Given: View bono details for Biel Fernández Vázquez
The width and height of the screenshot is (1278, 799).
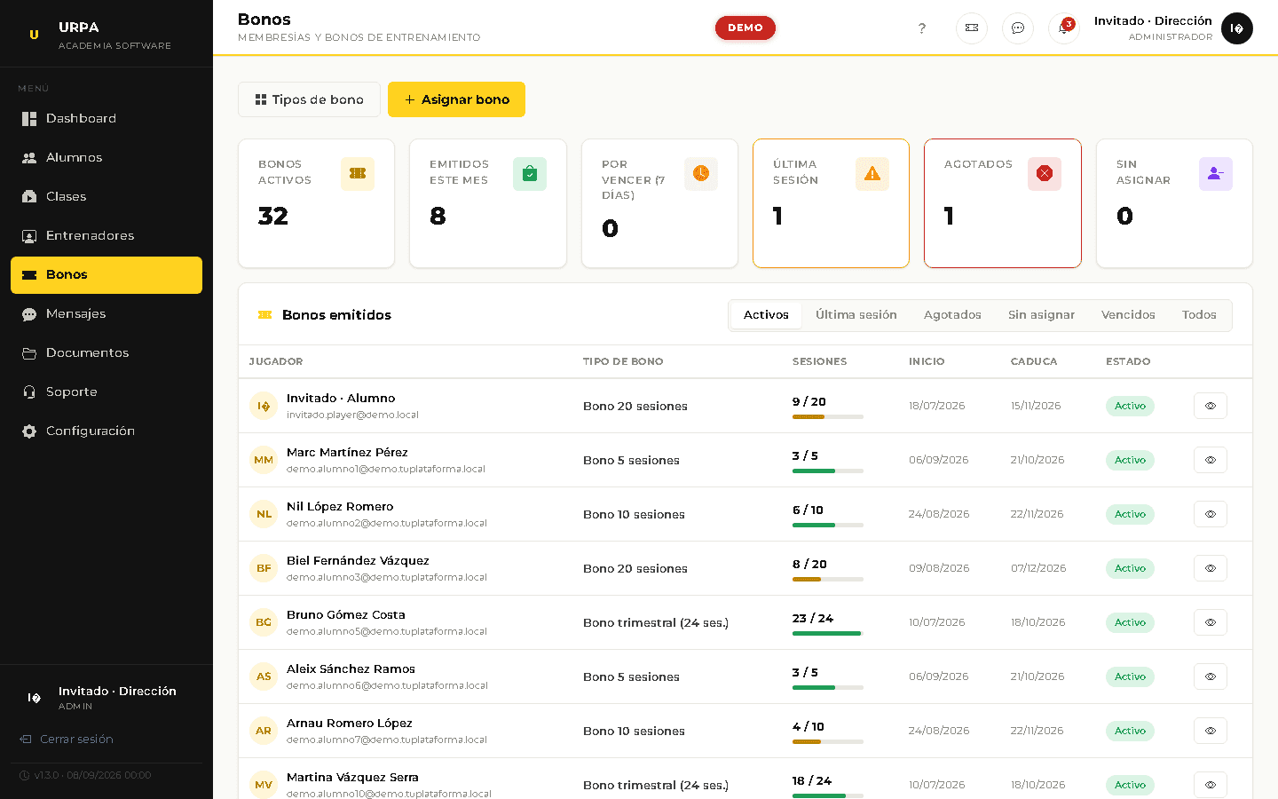Looking at the screenshot, I should pos(1211,568).
